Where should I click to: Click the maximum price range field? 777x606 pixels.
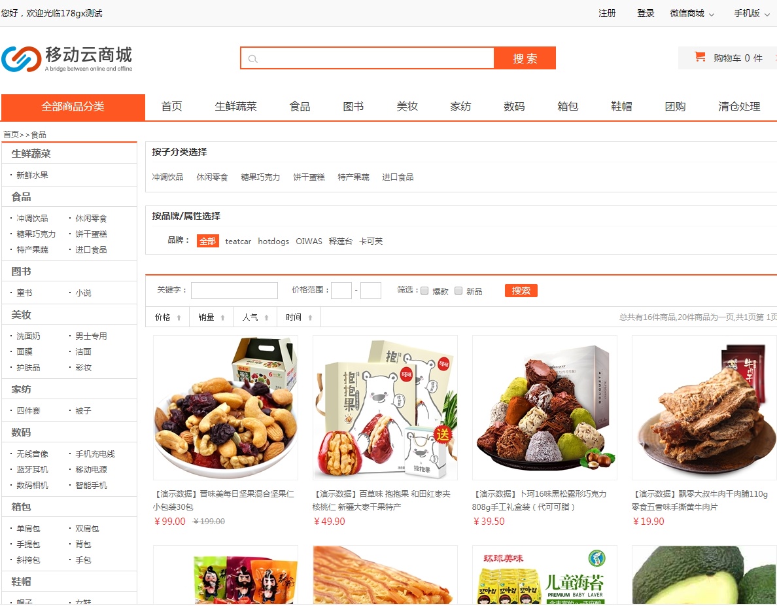[x=371, y=291]
